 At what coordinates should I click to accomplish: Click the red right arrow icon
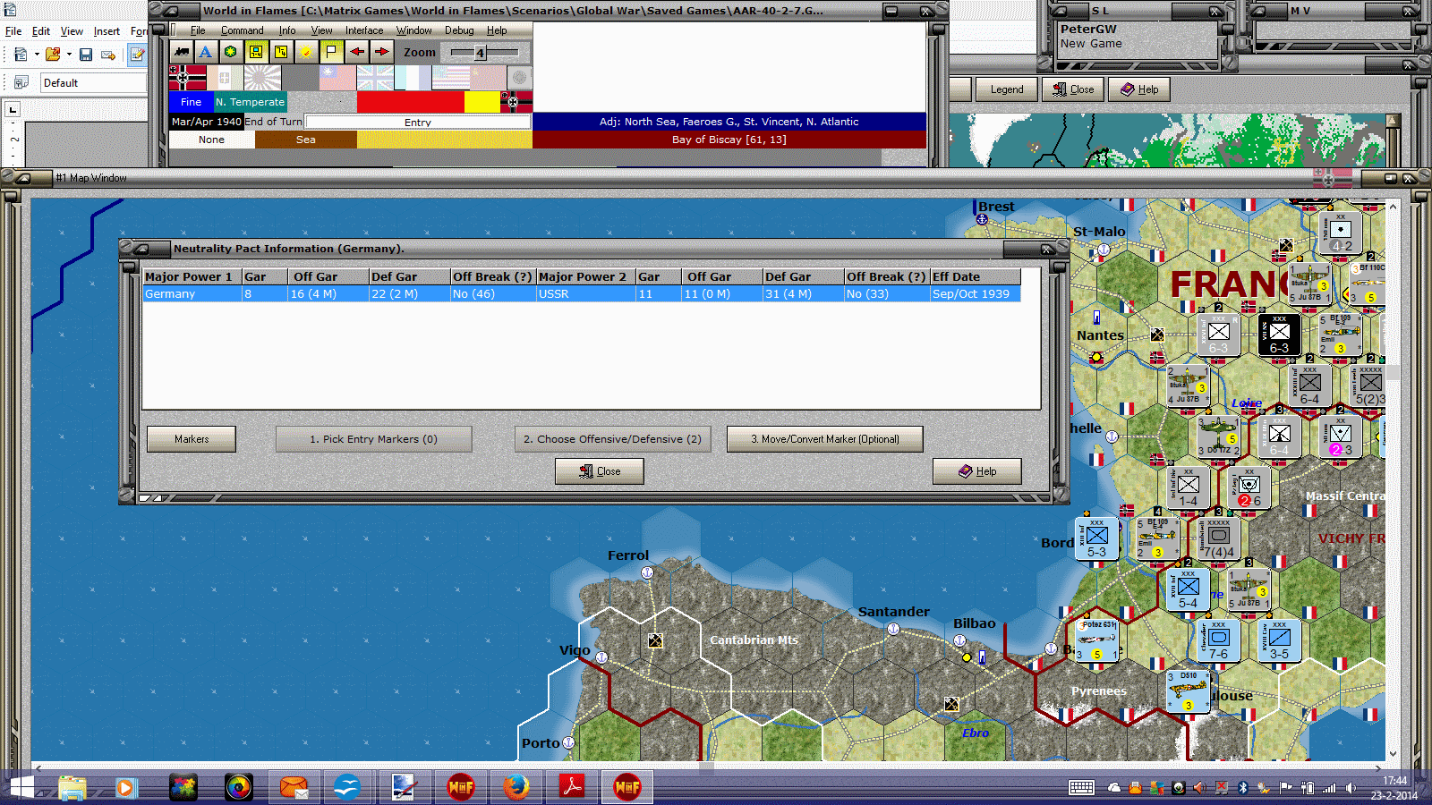click(x=381, y=52)
